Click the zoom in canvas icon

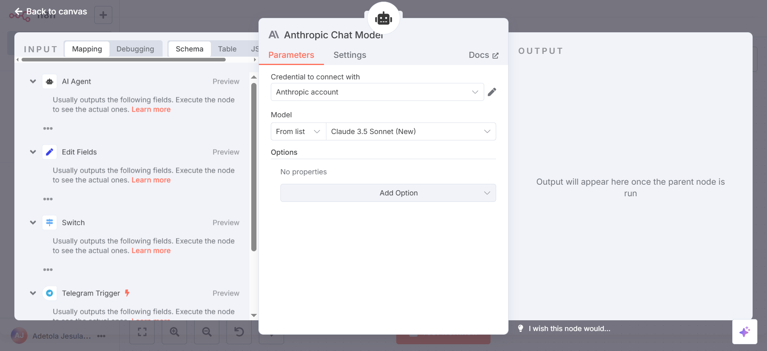pyautogui.click(x=175, y=332)
